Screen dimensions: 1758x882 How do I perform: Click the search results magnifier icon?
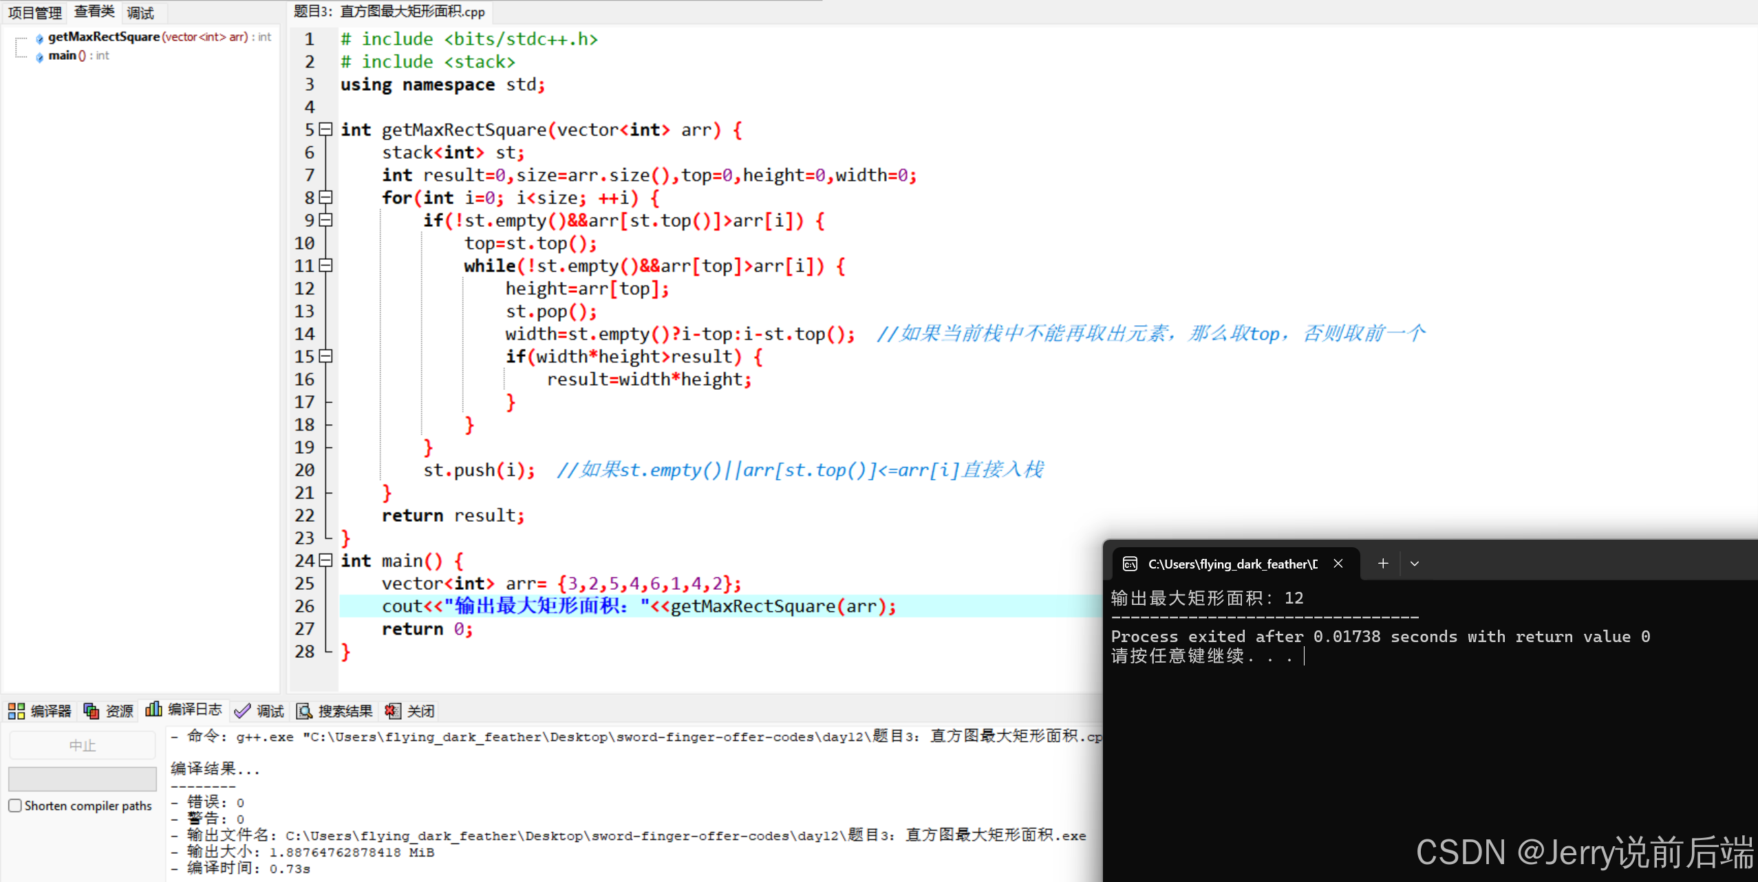(x=304, y=711)
